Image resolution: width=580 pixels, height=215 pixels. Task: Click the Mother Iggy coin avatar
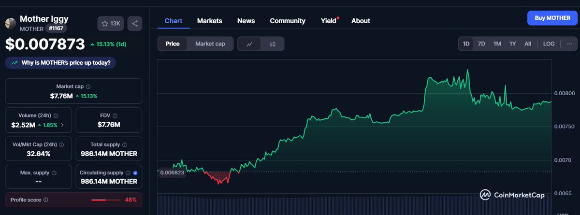10,24
